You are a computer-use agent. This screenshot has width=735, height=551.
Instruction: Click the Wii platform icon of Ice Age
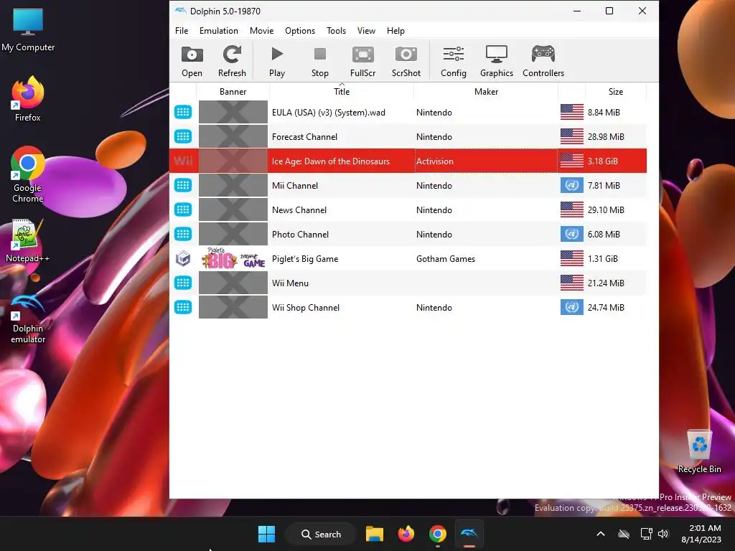(183, 161)
